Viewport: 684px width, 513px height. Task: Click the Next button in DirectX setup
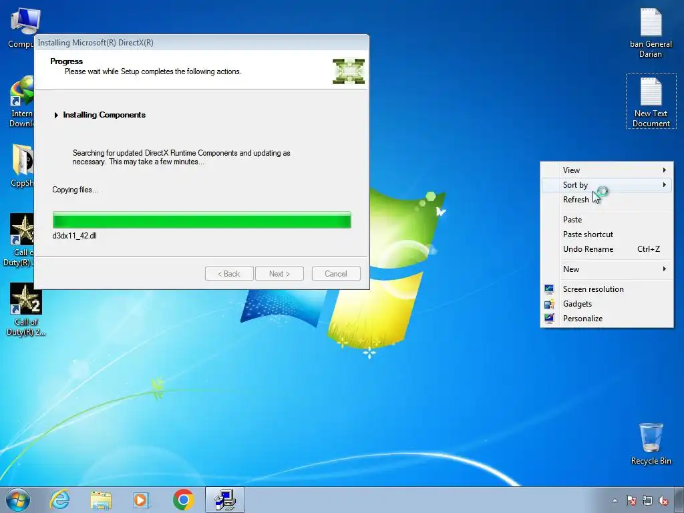279,273
